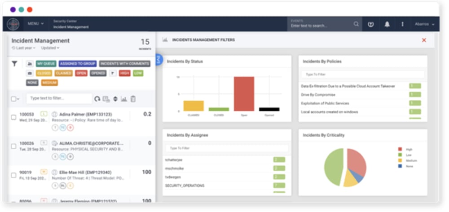Click the Incidents By Policies filter field

[363, 74]
